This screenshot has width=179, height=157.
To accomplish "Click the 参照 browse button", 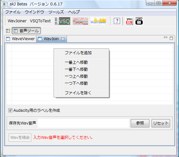I will click(140, 123).
